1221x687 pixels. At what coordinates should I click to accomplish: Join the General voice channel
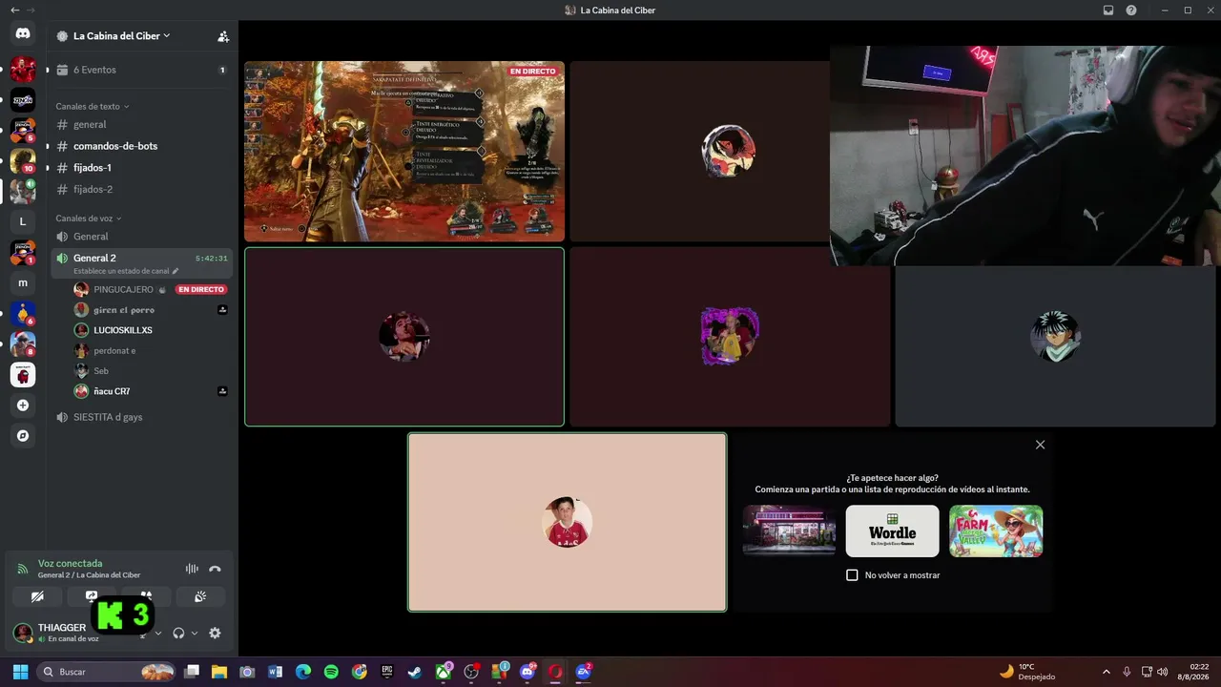tap(141, 236)
